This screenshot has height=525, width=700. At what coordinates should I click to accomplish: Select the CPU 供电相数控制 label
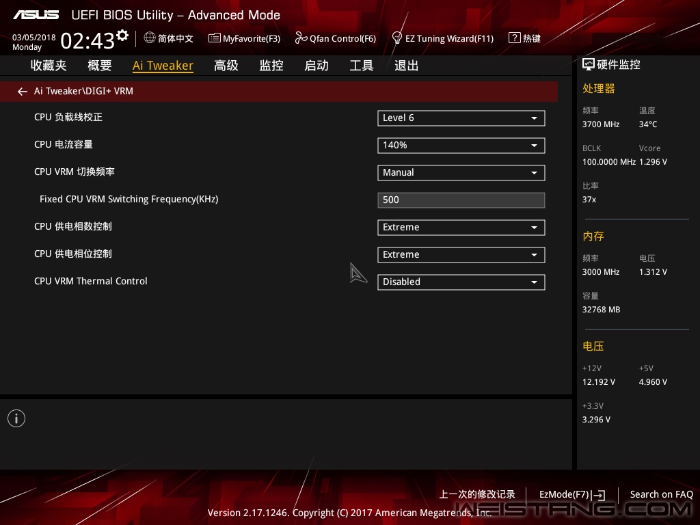coord(73,226)
